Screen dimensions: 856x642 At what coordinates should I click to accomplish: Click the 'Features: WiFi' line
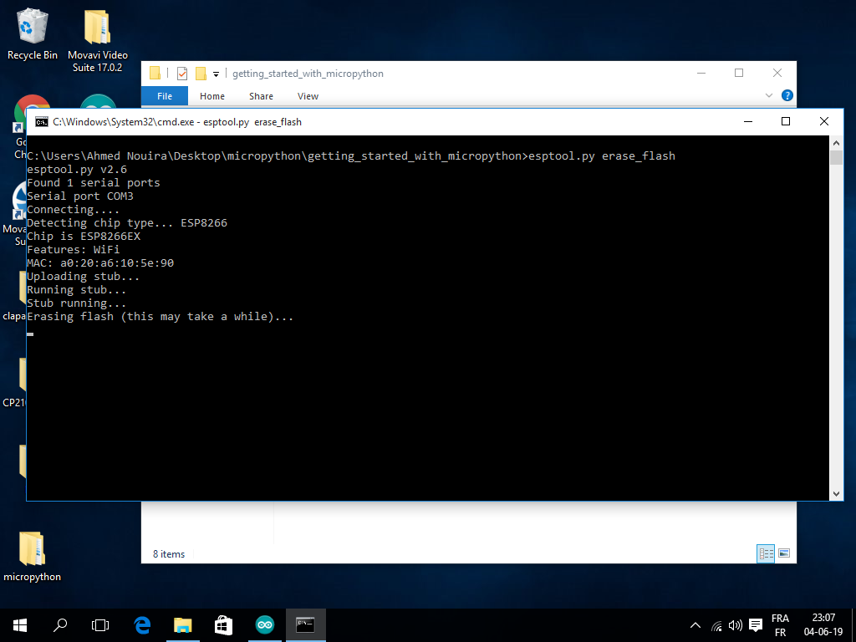tap(74, 249)
